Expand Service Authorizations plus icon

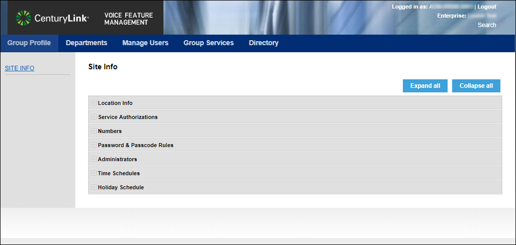tap(94, 117)
